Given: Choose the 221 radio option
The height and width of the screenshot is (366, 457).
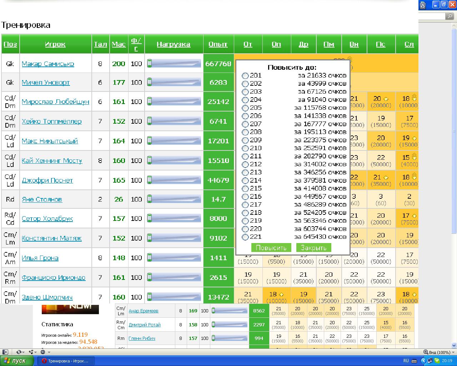Looking at the screenshot, I should click(x=245, y=237).
